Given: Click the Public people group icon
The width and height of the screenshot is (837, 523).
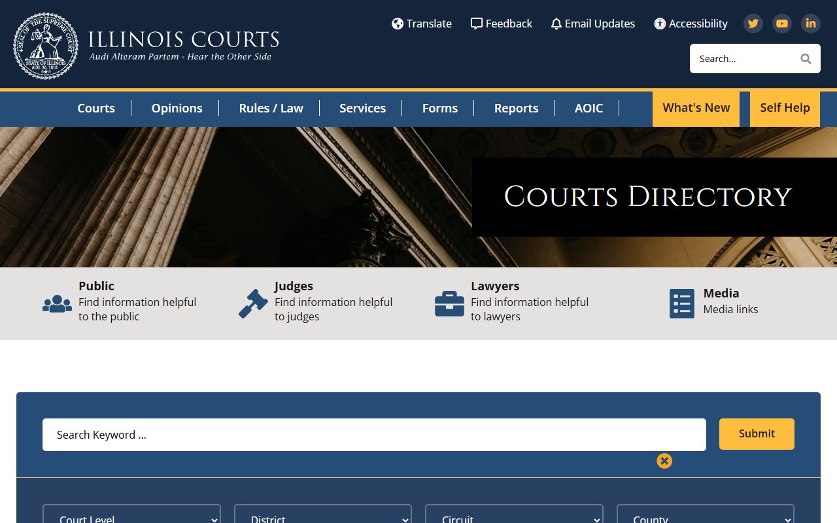Looking at the screenshot, I should [57, 303].
